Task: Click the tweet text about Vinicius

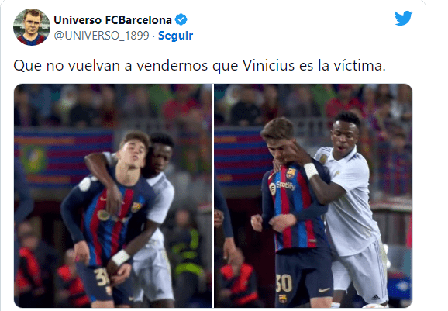Action: click(199, 65)
